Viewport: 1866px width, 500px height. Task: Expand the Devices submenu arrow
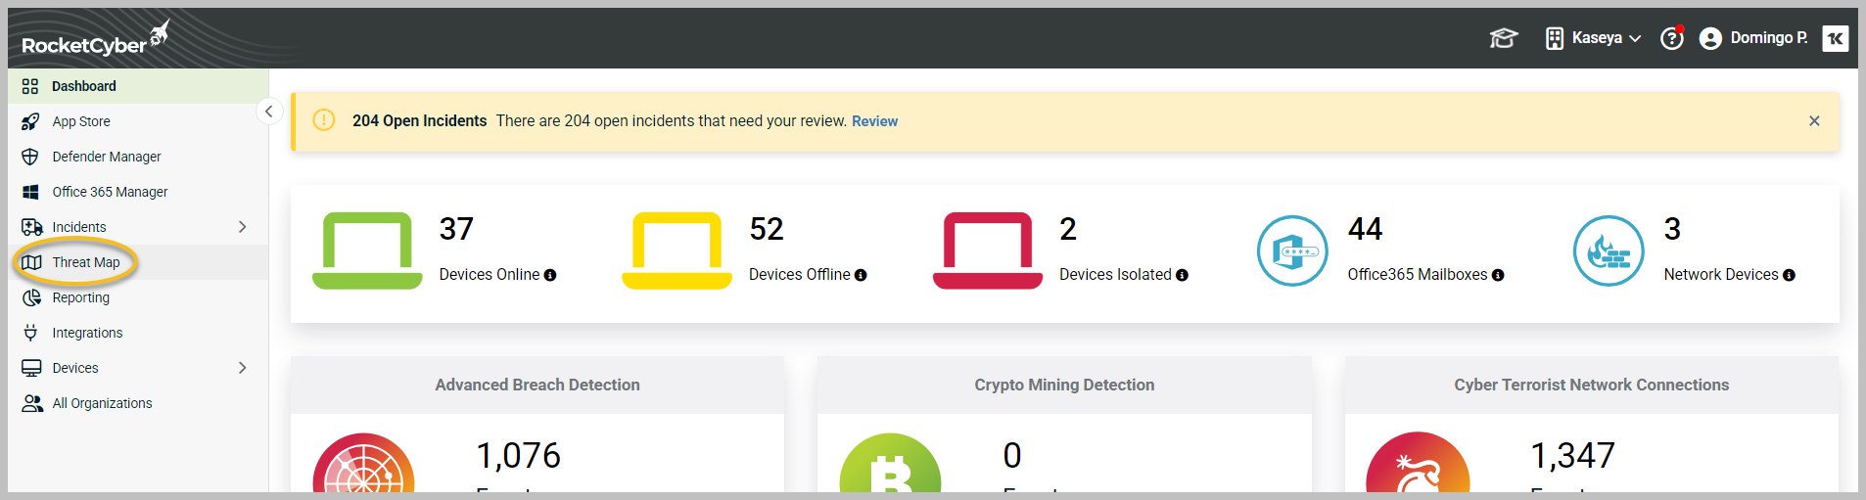(242, 368)
